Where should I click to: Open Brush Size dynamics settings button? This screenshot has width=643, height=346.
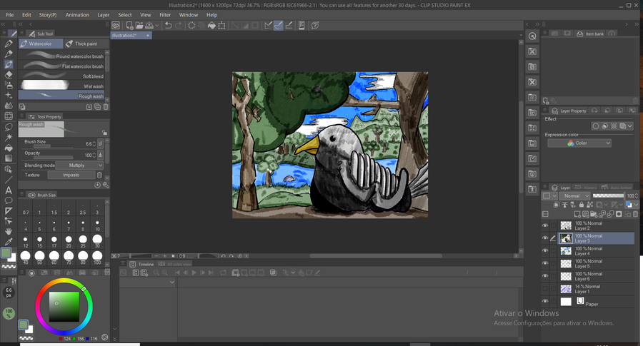point(100,143)
